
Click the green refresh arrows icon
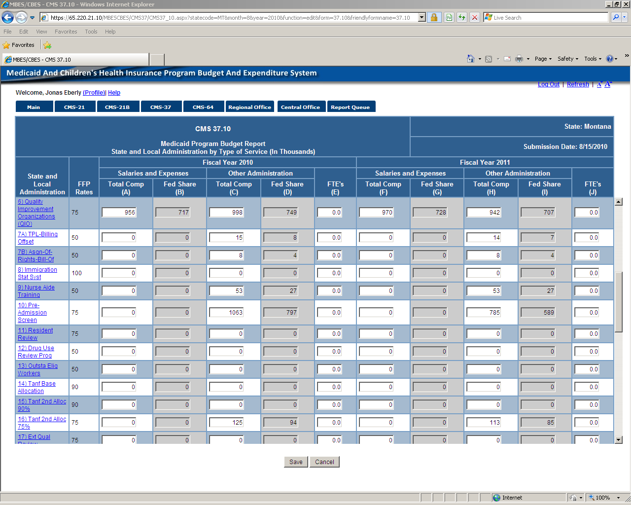462,18
